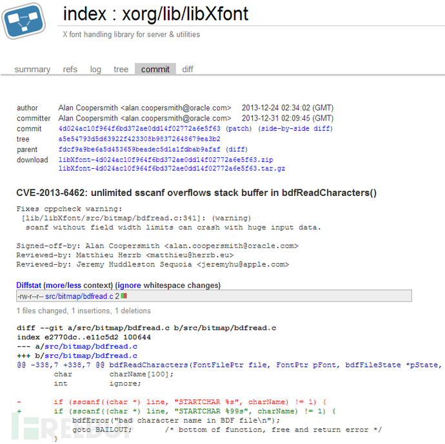Viewport: 445px width, 444px height.
Task: Click the file mode -rw-r--r-- text
Action: pos(30,296)
